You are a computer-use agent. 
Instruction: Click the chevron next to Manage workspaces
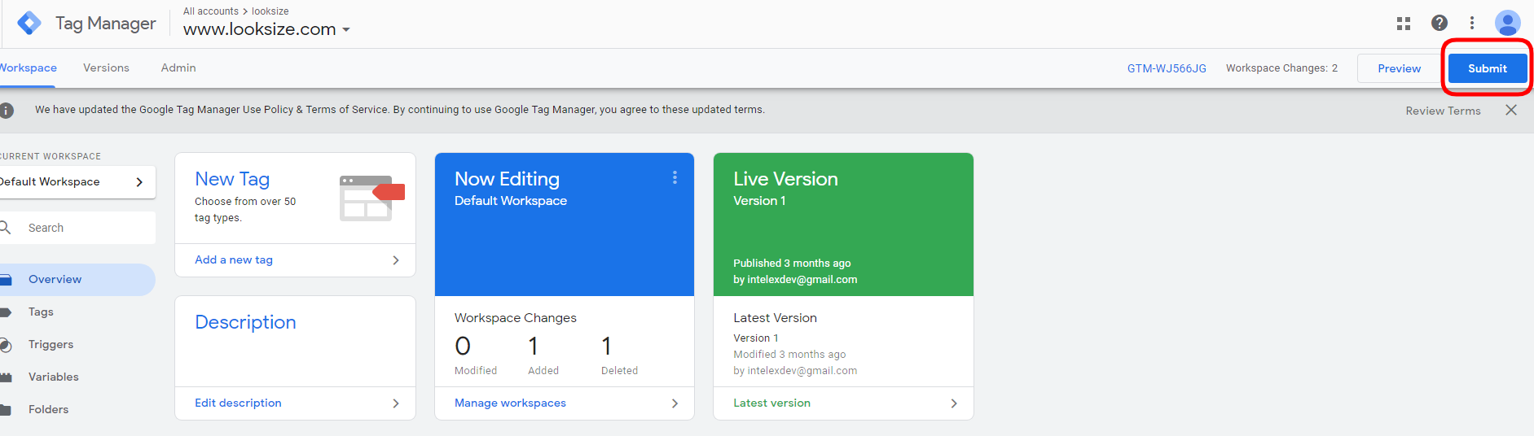pyautogui.click(x=675, y=403)
